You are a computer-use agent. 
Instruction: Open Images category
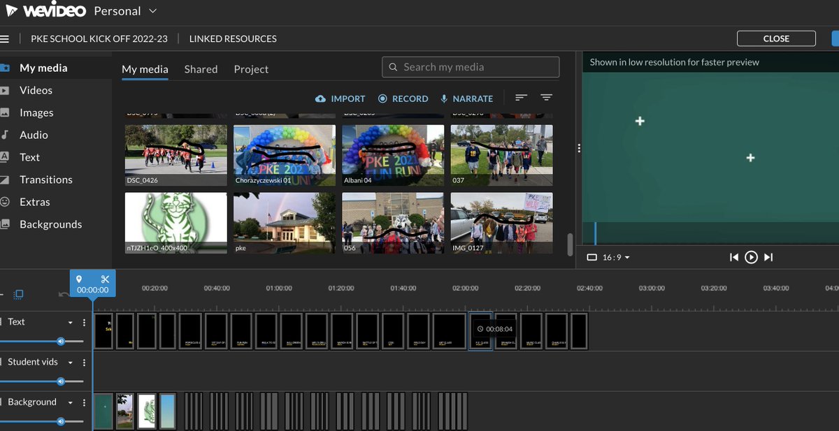coord(36,112)
